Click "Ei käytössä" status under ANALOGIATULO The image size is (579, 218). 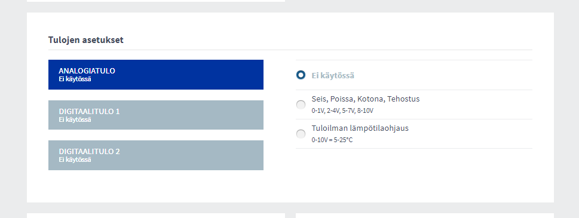[x=75, y=79]
